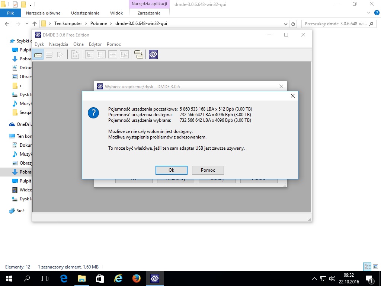
Task: Open File Explorer from taskbar
Action: tap(81, 279)
